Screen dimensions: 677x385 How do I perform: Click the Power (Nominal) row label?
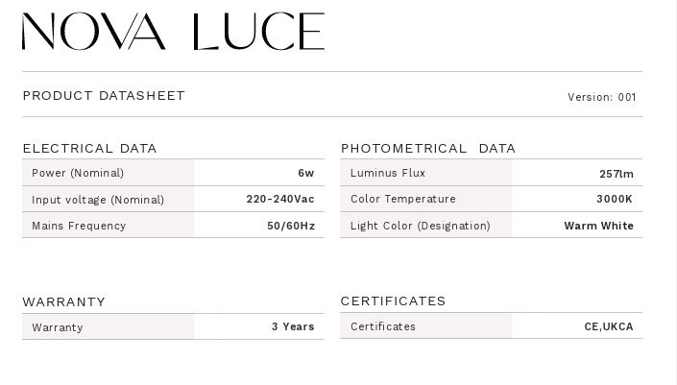pos(78,173)
